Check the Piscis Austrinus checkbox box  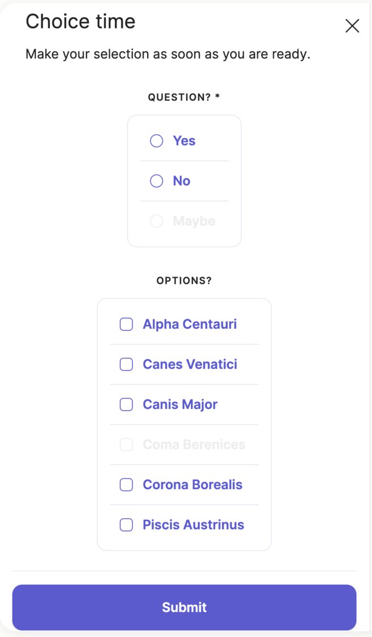126,525
